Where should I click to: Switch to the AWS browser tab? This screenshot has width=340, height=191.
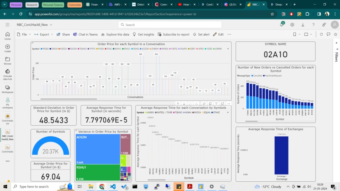118,5
